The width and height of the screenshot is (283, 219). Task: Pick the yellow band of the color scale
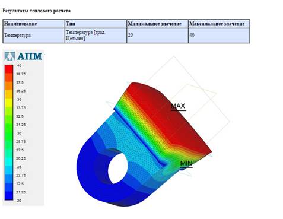pyautogui.click(x=9, y=103)
